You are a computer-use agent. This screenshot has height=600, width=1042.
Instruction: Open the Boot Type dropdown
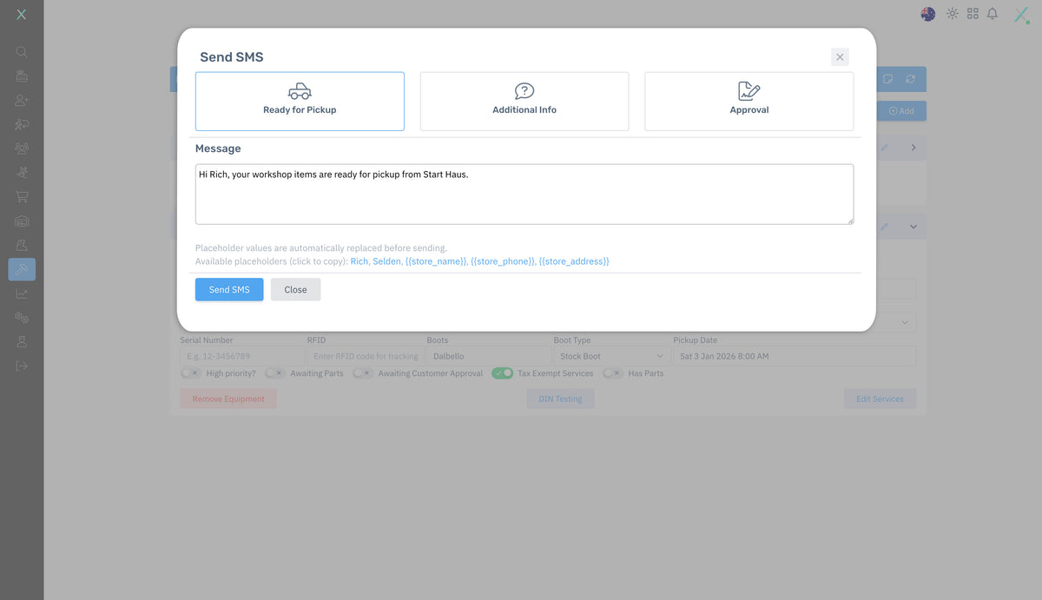(x=611, y=356)
